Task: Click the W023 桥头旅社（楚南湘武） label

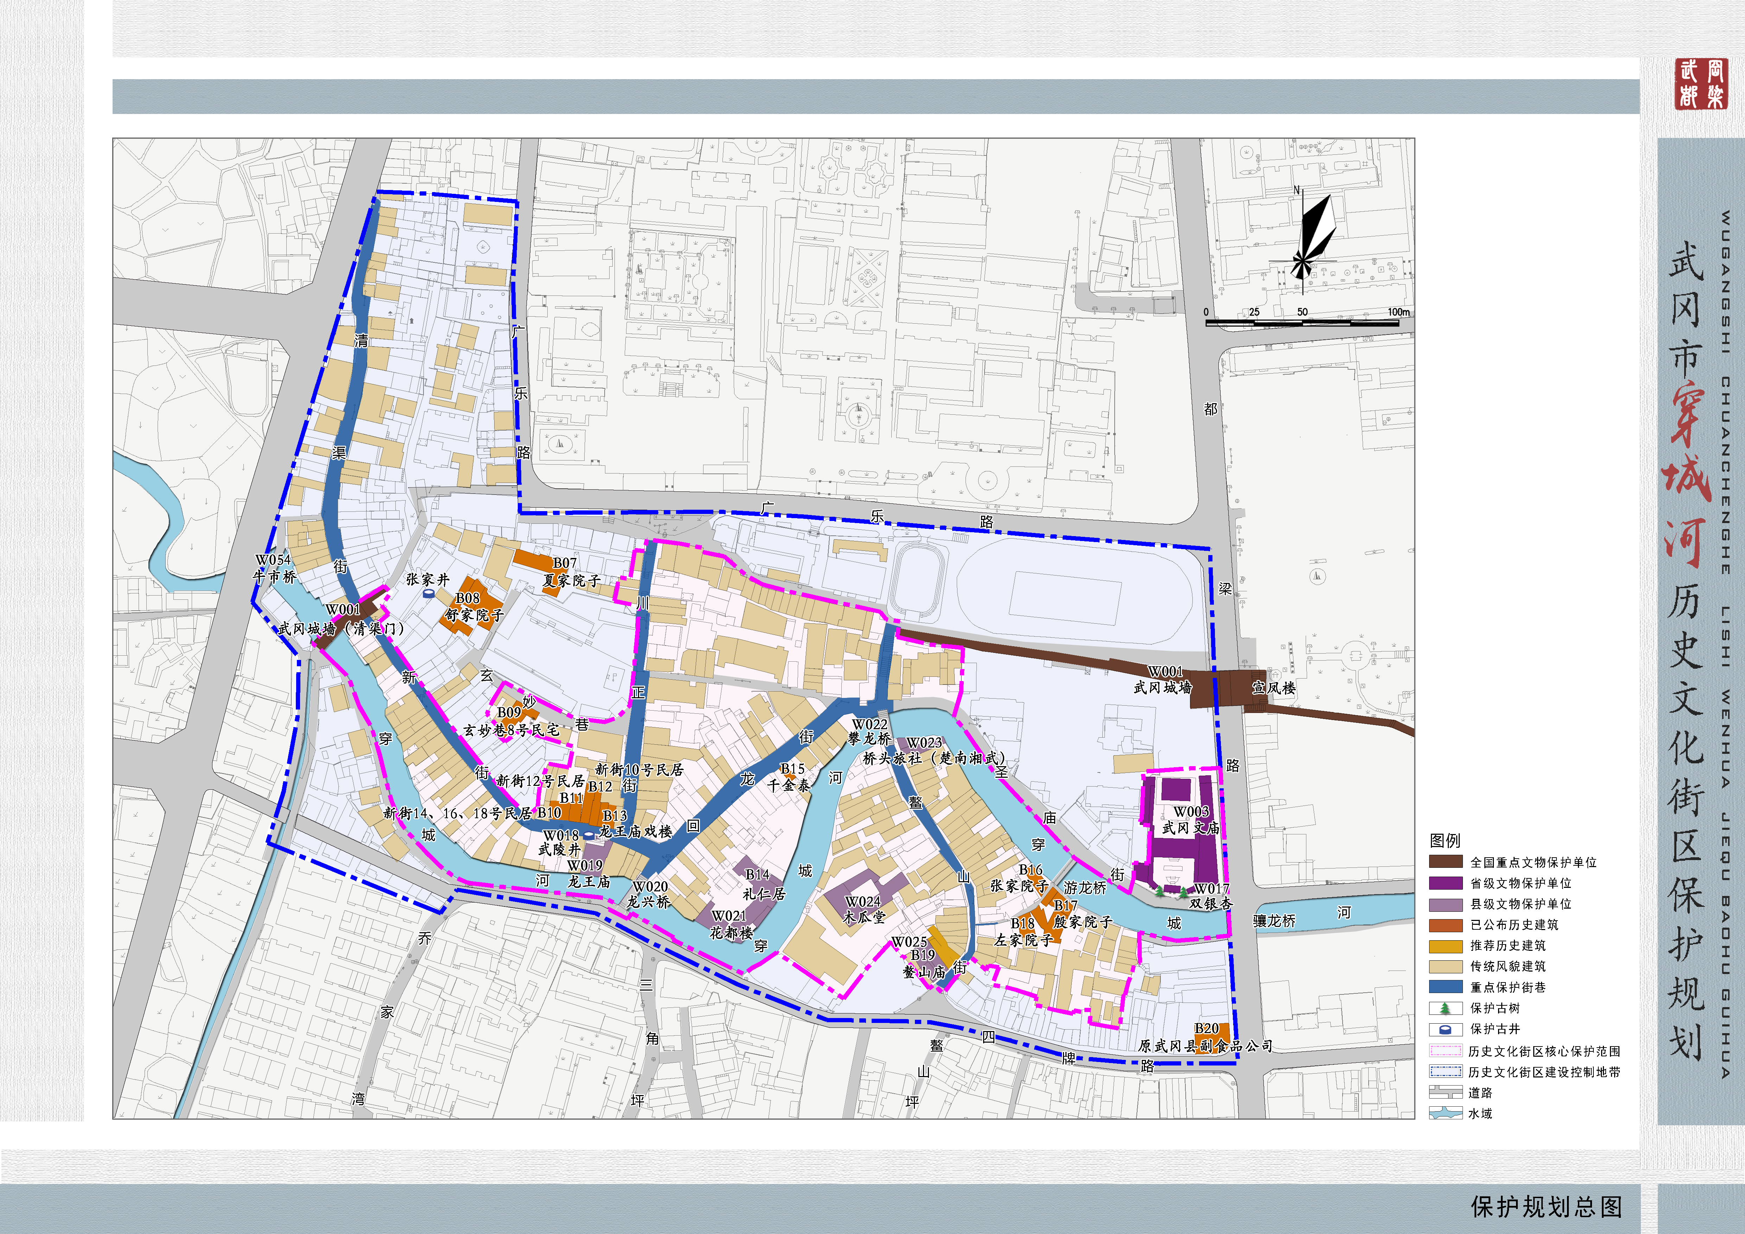Action: point(935,750)
